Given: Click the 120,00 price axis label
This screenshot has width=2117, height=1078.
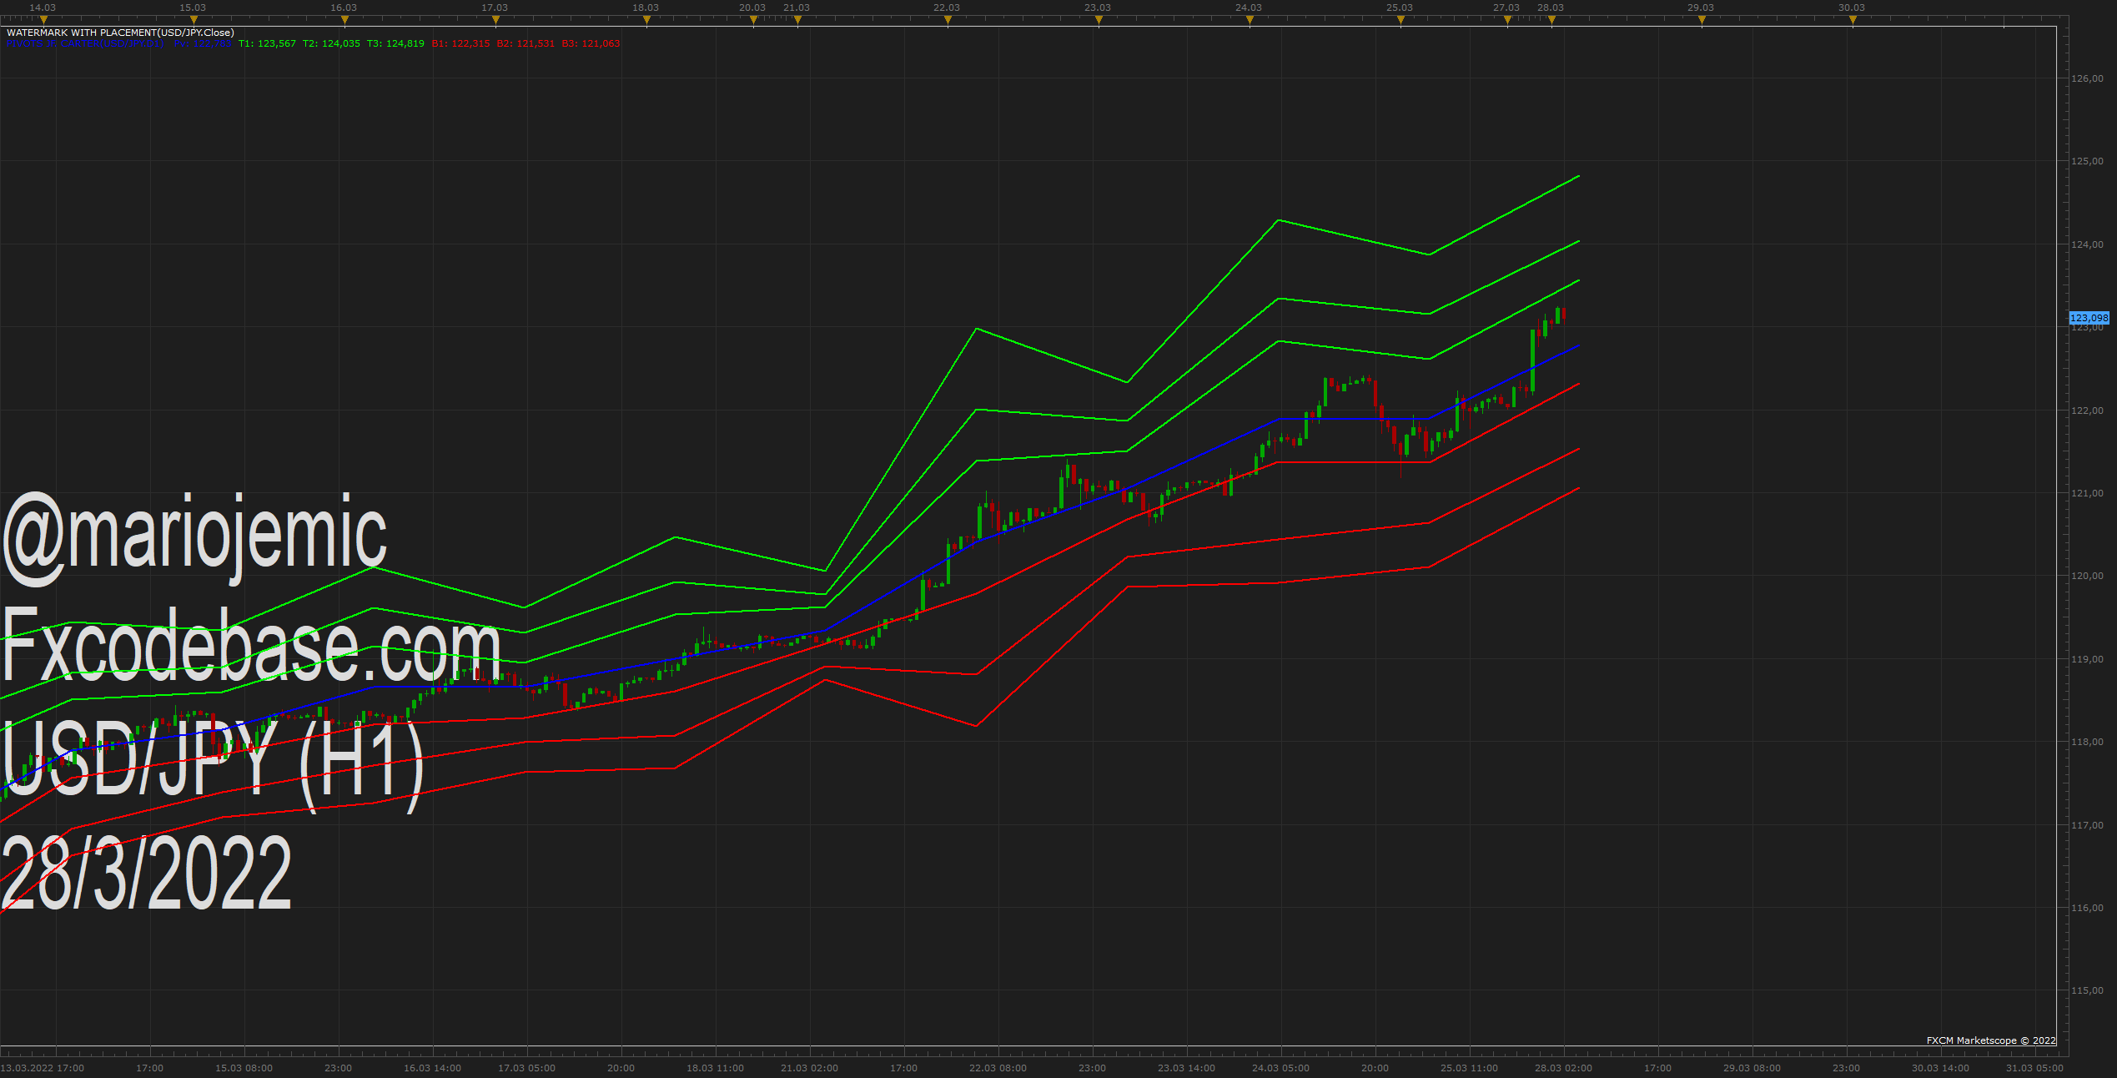Looking at the screenshot, I should (x=2087, y=576).
